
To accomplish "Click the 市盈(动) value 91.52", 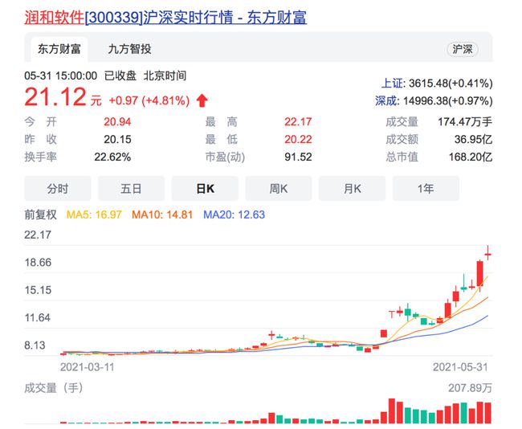I will click(298, 157).
